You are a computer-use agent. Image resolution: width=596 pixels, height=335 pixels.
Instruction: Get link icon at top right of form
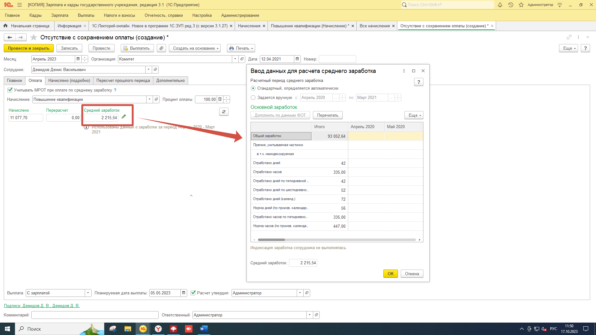(569, 37)
